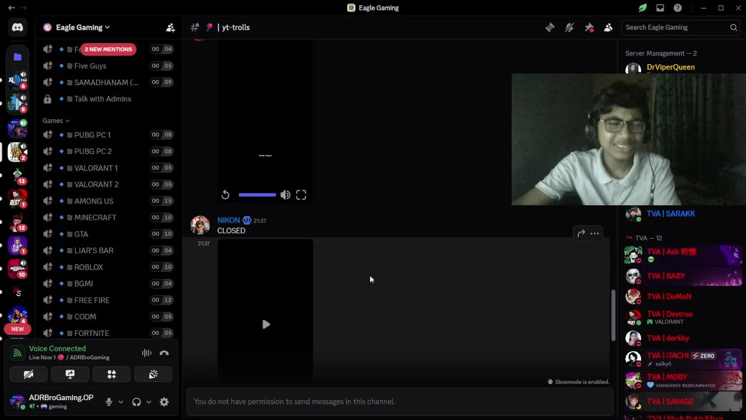
Task: Open more options on CLOSED message
Action: point(594,233)
